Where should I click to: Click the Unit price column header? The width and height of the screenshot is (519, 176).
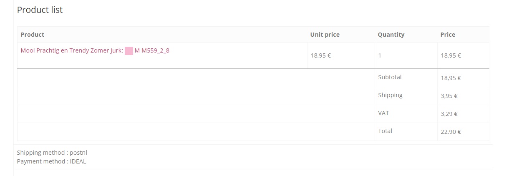click(x=325, y=35)
